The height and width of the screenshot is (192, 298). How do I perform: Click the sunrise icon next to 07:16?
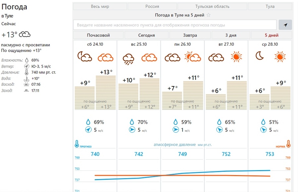click(26, 84)
